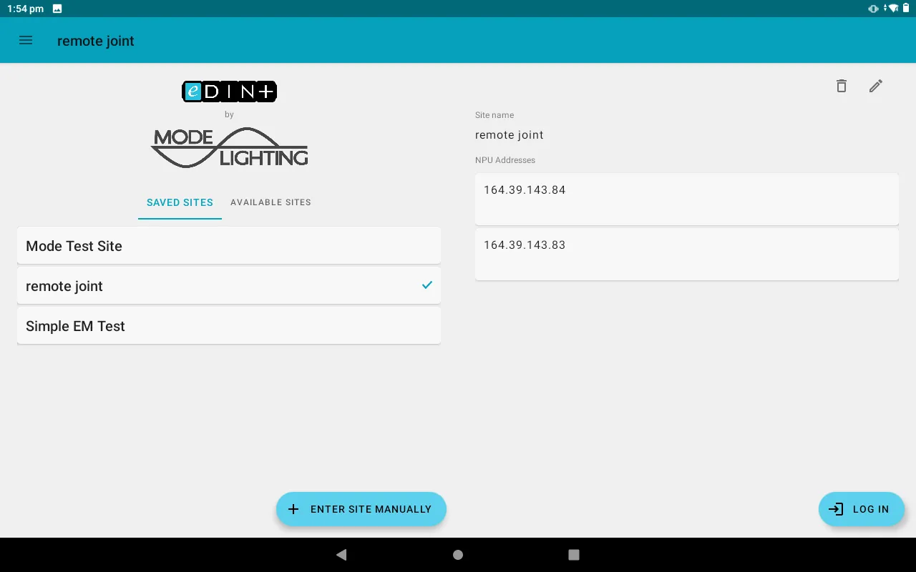Viewport: 916px width, 572px height.
Task: Tap the Android back navigation triangle
Action: 341,555
